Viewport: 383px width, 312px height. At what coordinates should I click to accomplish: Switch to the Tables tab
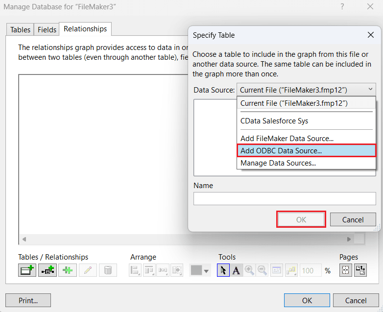point(21,30)
